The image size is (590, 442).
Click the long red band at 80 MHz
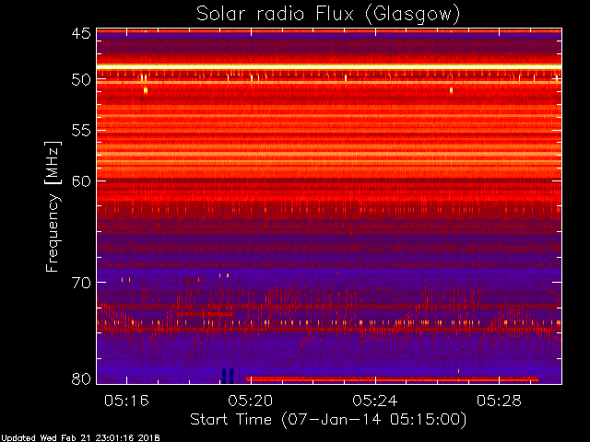coord(392,378)
